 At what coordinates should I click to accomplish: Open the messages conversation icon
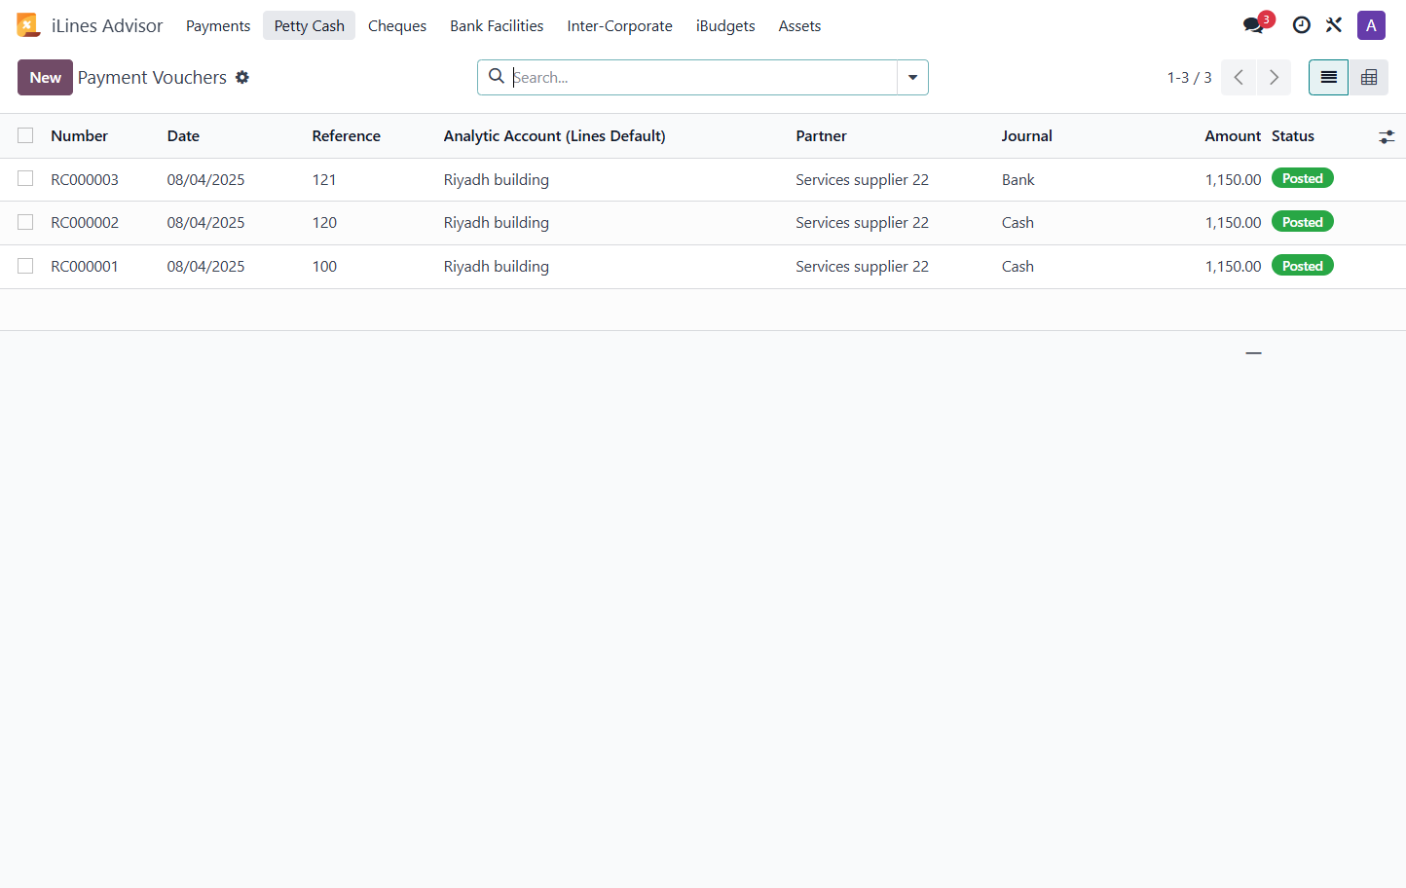(1254, 25)
